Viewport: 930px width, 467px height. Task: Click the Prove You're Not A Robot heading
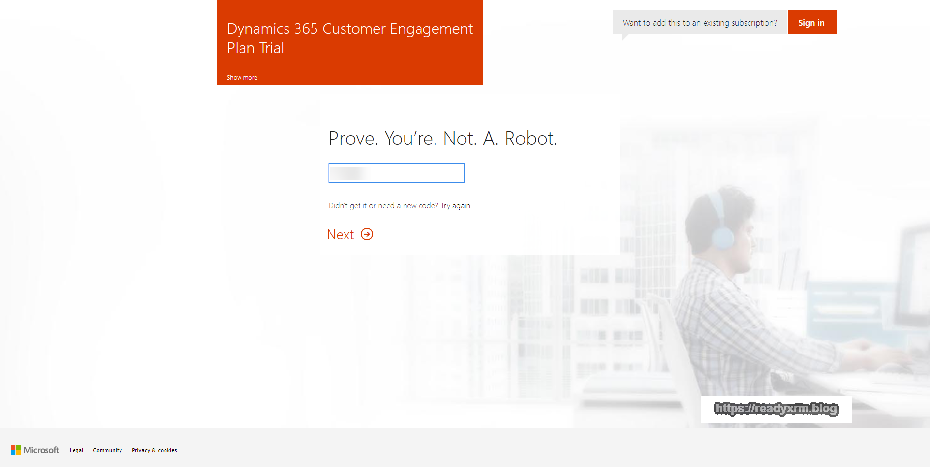(443, 139)
